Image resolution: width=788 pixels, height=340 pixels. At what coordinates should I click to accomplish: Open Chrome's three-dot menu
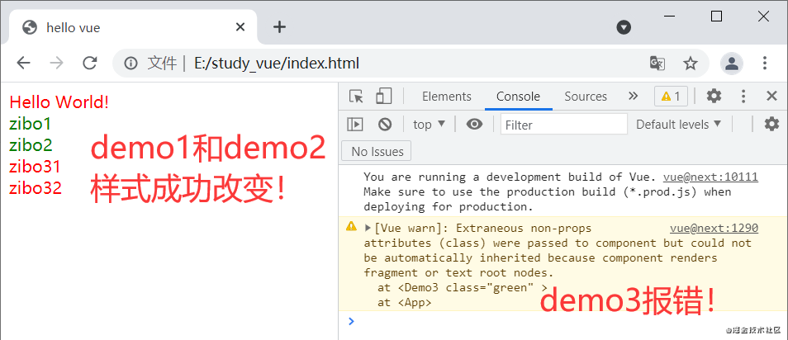click(764, 64)
